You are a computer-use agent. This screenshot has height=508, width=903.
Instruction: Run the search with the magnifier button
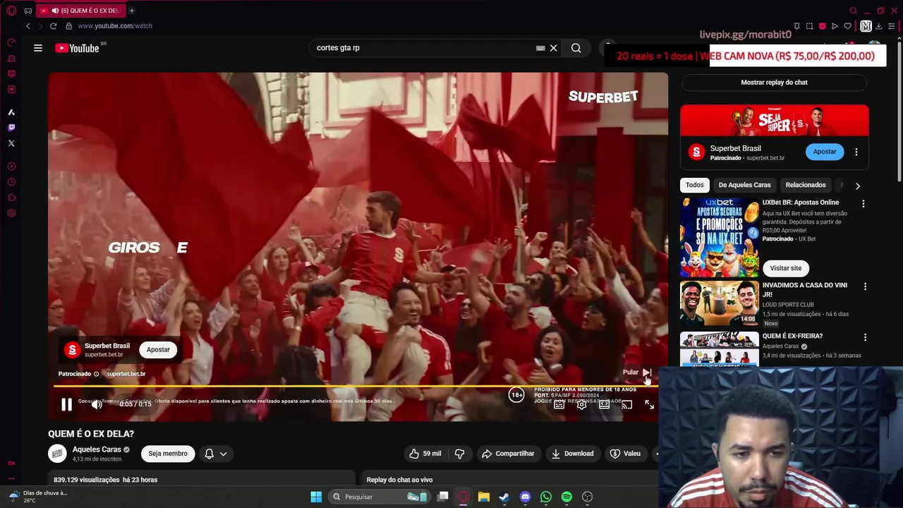click(576, 48)
